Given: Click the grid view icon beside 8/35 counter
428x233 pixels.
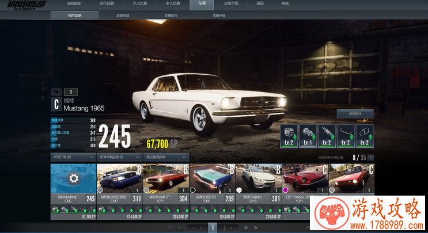Looking at the screenshot, I should pyautogui.click(x=370, y=157).
